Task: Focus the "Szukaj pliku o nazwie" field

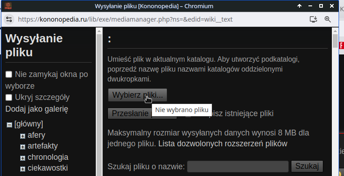Action: tap(238, 167)
